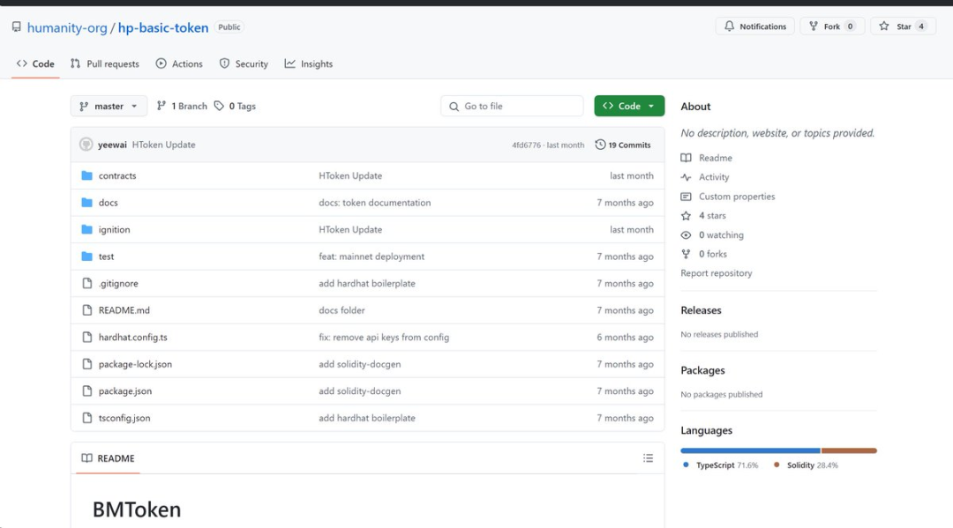This screenshot has height=528, width=953.
Task: Click the Readme book icon in About
Action: coord(687,158)
